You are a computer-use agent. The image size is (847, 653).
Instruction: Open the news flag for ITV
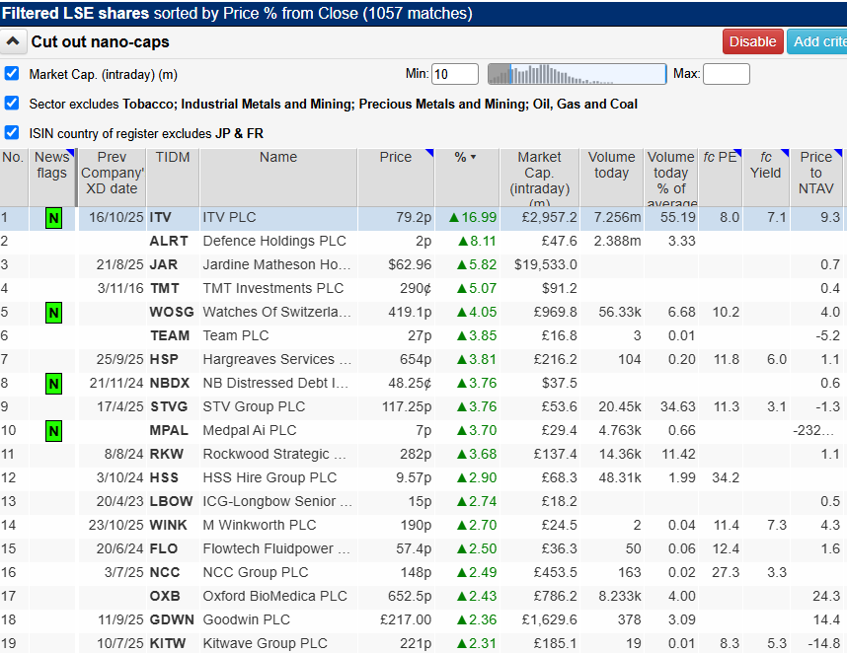pyautogui.click(x=53, y=218)
